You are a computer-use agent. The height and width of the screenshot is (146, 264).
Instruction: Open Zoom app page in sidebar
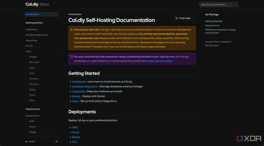[x=32, y=68]
